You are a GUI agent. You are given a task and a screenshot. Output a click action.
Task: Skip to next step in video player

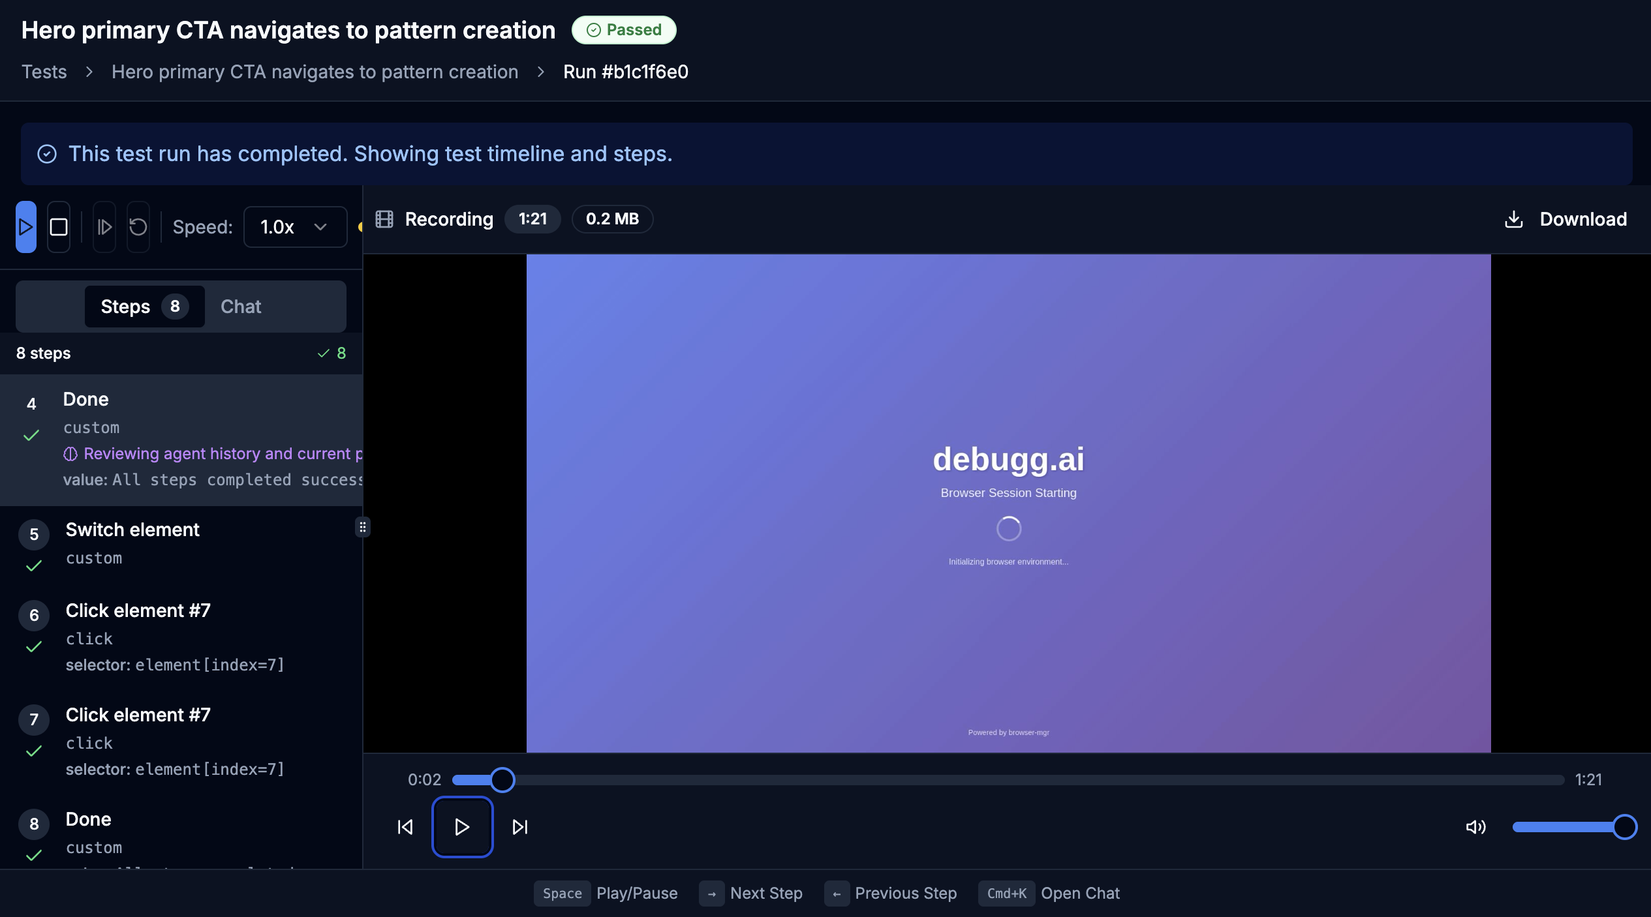(x=520, y=827)
